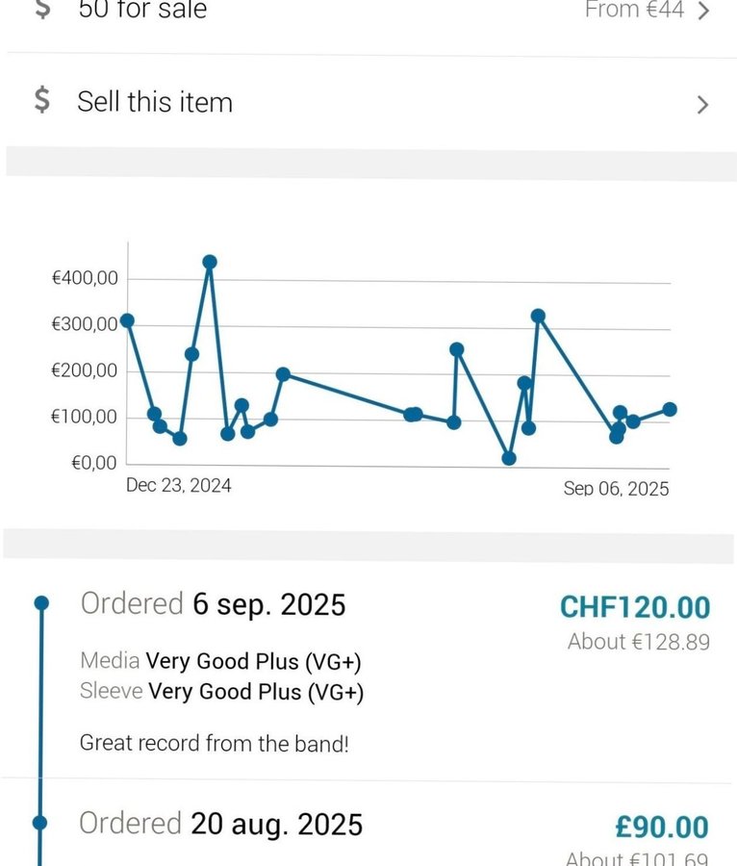Select the lowest data point near €0,00

coord(509,458)
